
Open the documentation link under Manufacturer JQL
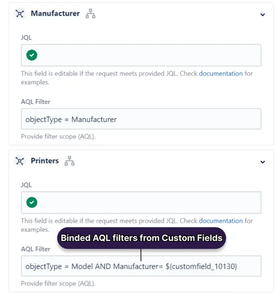[220, 74]
